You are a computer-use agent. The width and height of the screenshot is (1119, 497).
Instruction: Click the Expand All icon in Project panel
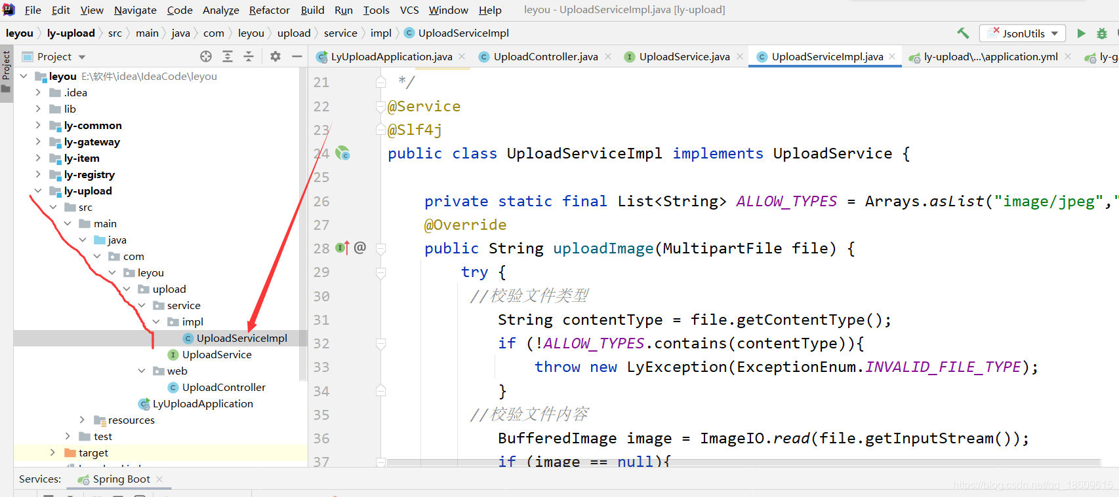[228, 56]
